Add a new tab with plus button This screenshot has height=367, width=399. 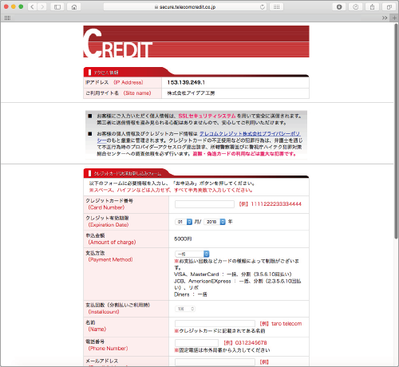tap(394, 18)
